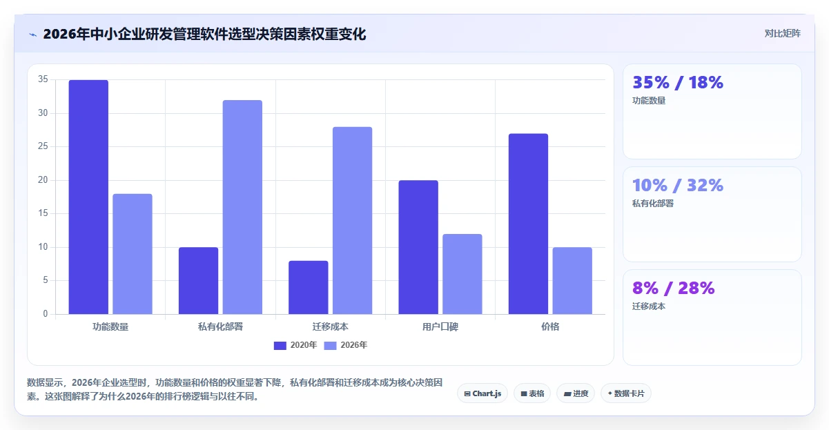
Task: Click the 私有化部署 caption in the stat card
Action: coord(653,204)
